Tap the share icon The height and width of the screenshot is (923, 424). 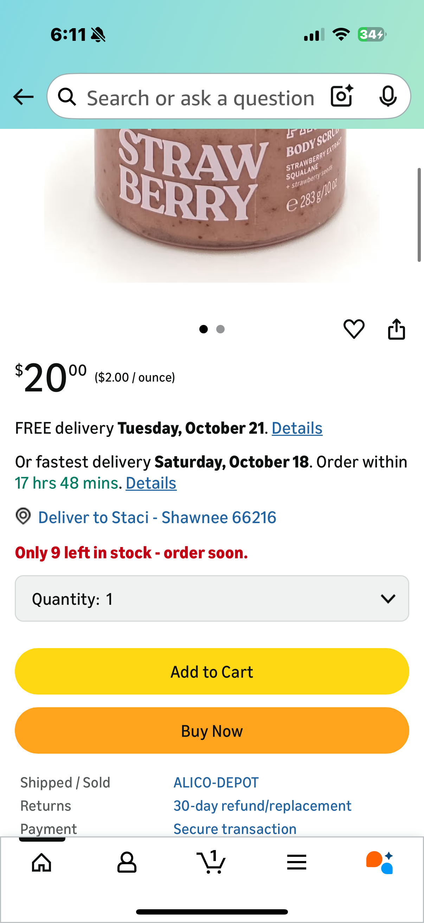397,328
